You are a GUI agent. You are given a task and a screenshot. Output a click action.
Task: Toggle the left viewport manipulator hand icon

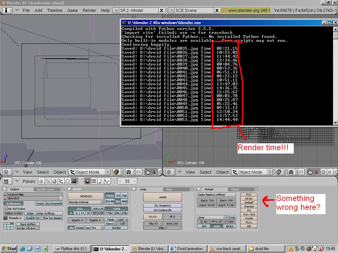(x=148, y=172)
